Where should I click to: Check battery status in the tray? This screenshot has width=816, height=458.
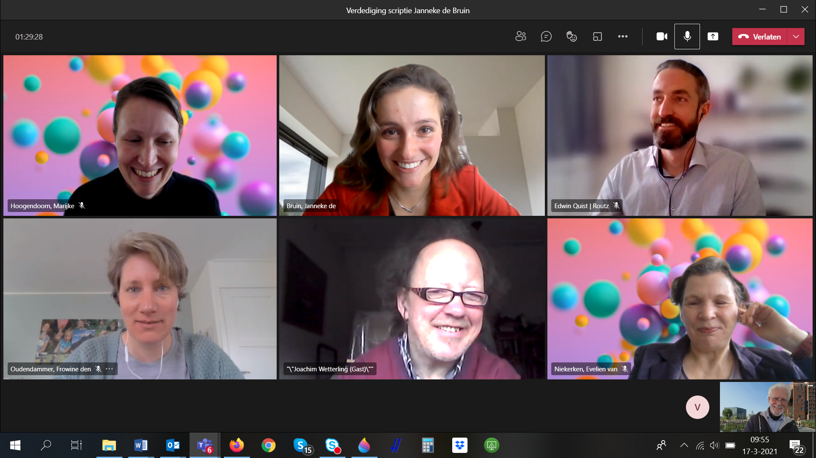[730, 445]
